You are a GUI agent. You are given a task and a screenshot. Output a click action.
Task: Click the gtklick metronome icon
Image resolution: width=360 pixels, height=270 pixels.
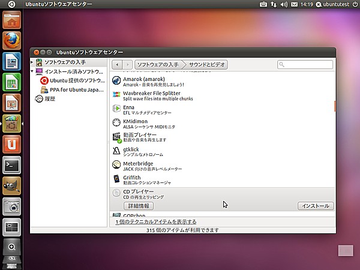[x=116, y=151]
